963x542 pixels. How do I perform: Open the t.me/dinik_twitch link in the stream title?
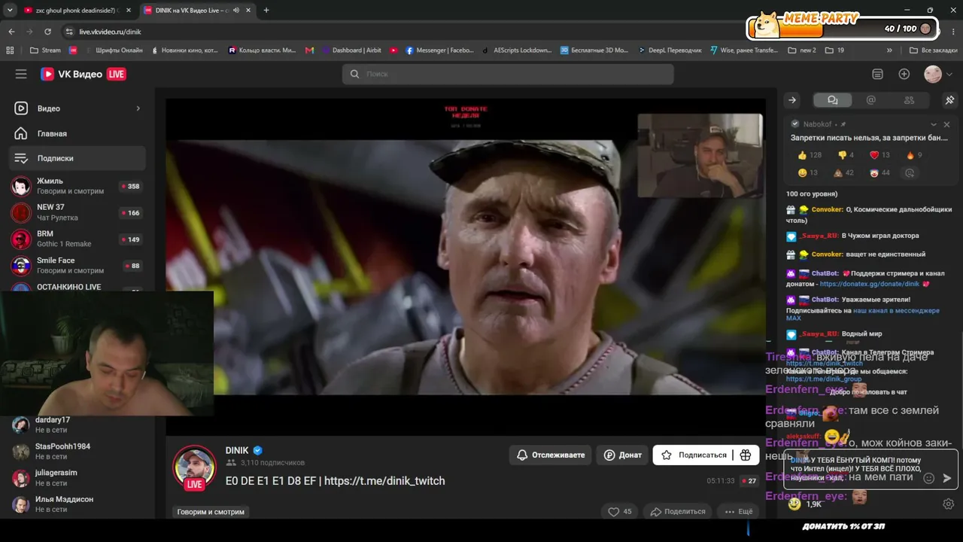point(384,480)
